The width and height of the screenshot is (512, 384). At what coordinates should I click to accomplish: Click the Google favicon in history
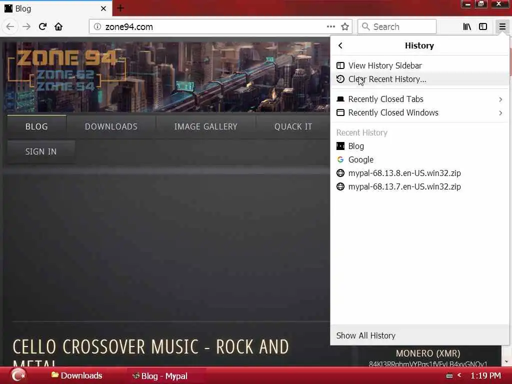(x=340, y=159)
